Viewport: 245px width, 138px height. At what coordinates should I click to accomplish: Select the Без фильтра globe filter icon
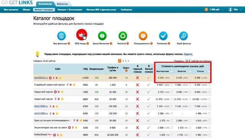click(61, 36)
